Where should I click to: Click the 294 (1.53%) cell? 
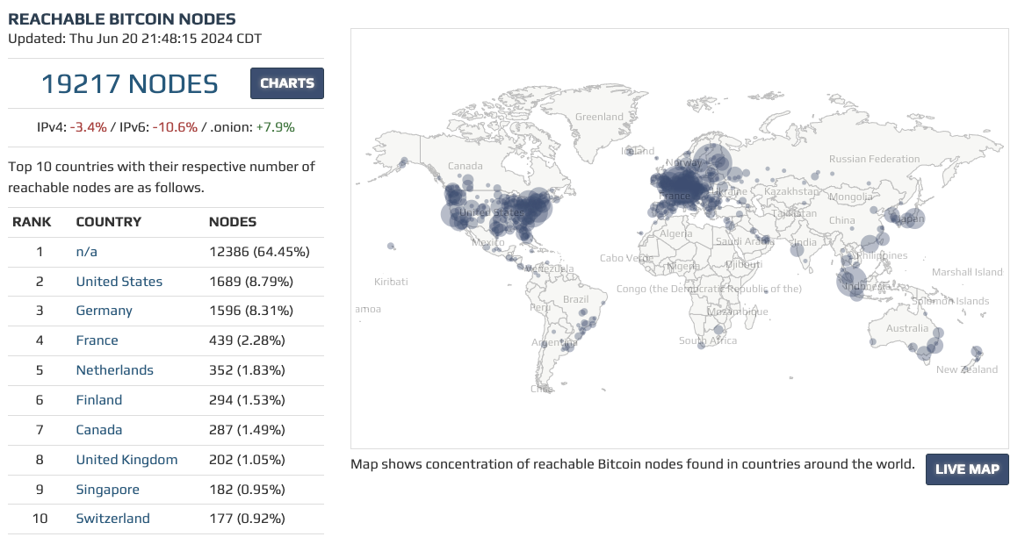tap(247, 399)
